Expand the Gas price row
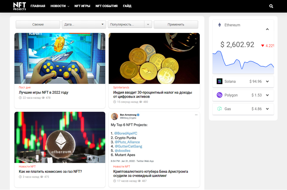 267,109
